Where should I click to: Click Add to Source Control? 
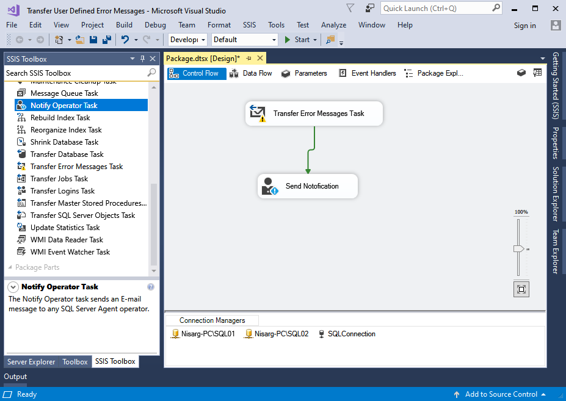501,394
